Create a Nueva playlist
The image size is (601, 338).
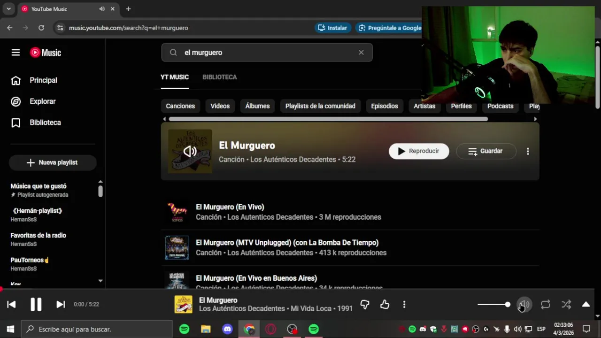coord(53,162)
